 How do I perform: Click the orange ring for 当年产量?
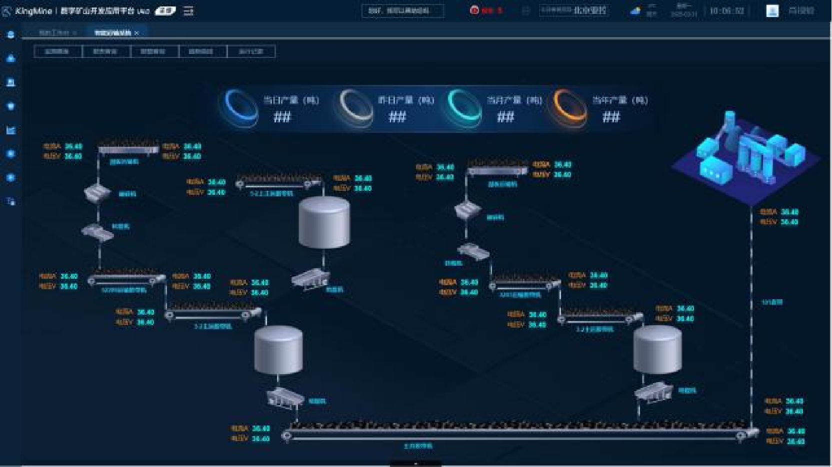(x=569, y=107)
